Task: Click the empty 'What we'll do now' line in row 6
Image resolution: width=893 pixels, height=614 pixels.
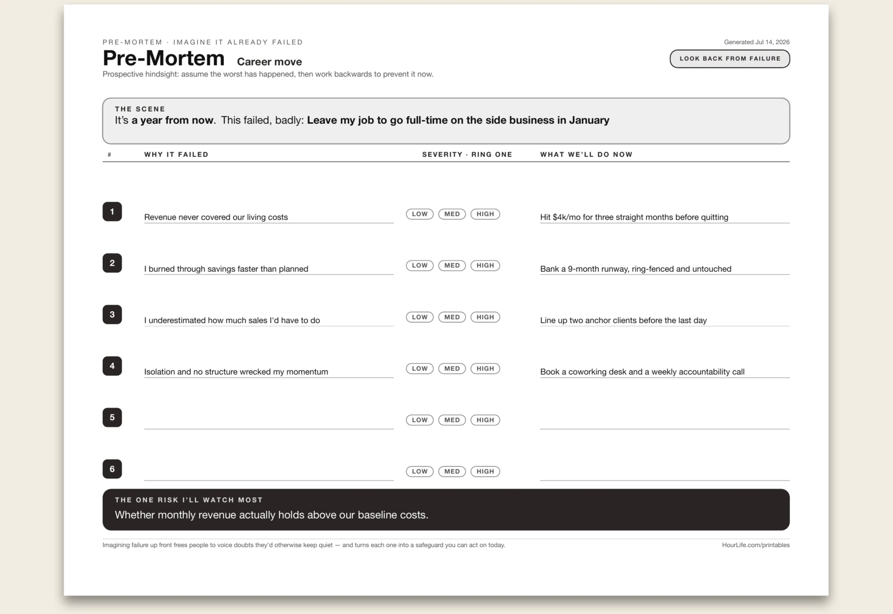Action: click(665, 473)
